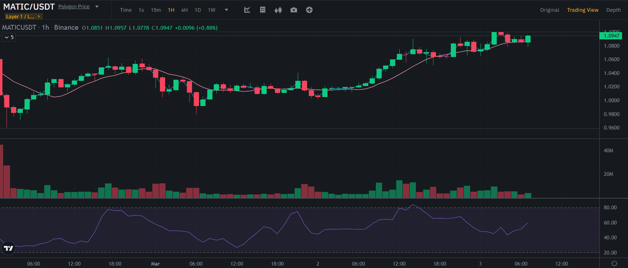Open the Polygon Price link
This screenshot has width=628, height=268.
click(x=74, y=7)
